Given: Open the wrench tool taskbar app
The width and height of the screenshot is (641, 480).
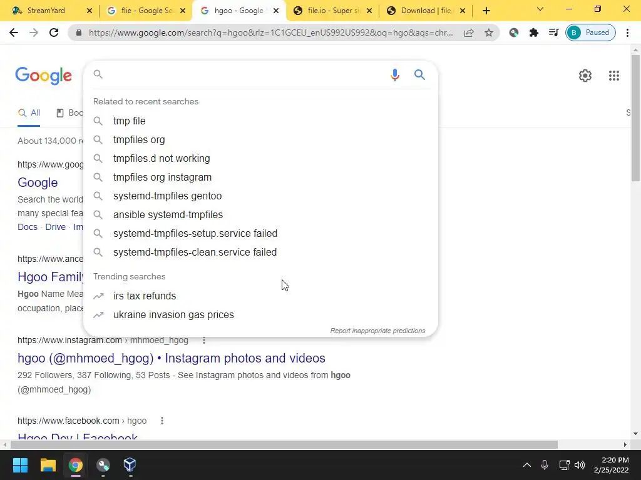Looking at the screenshot, I should [103, 465].
